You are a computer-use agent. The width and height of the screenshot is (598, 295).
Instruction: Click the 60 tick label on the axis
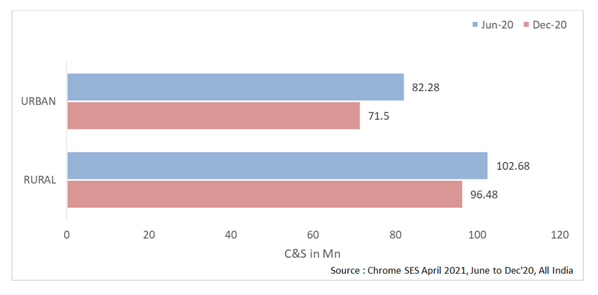pyautogui.click(x=313, y=235)
